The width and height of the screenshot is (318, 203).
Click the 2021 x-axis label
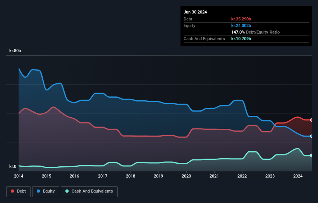pyautogui.click(x=214, y=176)
